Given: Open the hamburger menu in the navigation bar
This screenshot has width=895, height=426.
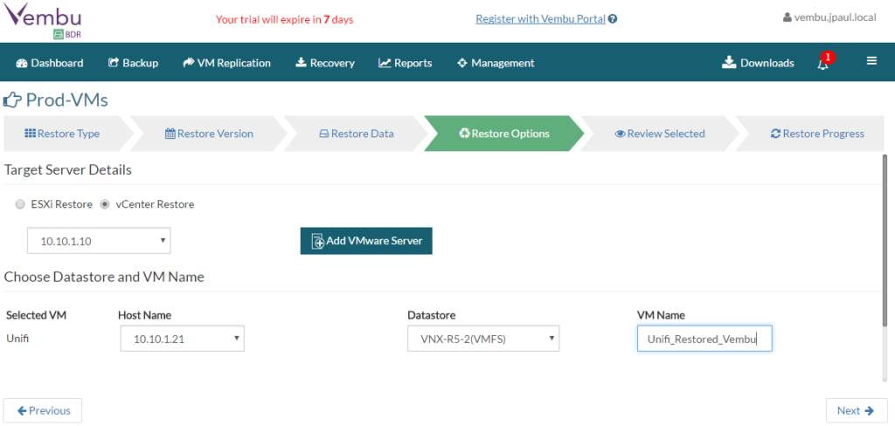Looking at the screenshot, I should (871, 61).
